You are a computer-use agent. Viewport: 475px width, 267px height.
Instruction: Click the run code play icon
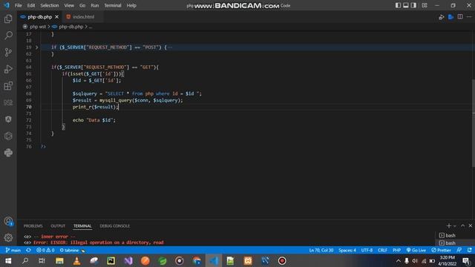442,17
